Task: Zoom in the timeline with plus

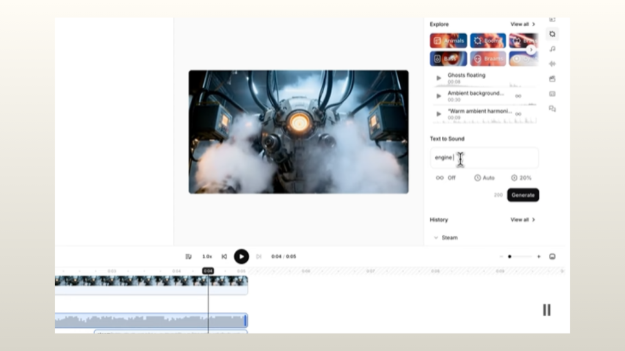Action: point(538,257)
